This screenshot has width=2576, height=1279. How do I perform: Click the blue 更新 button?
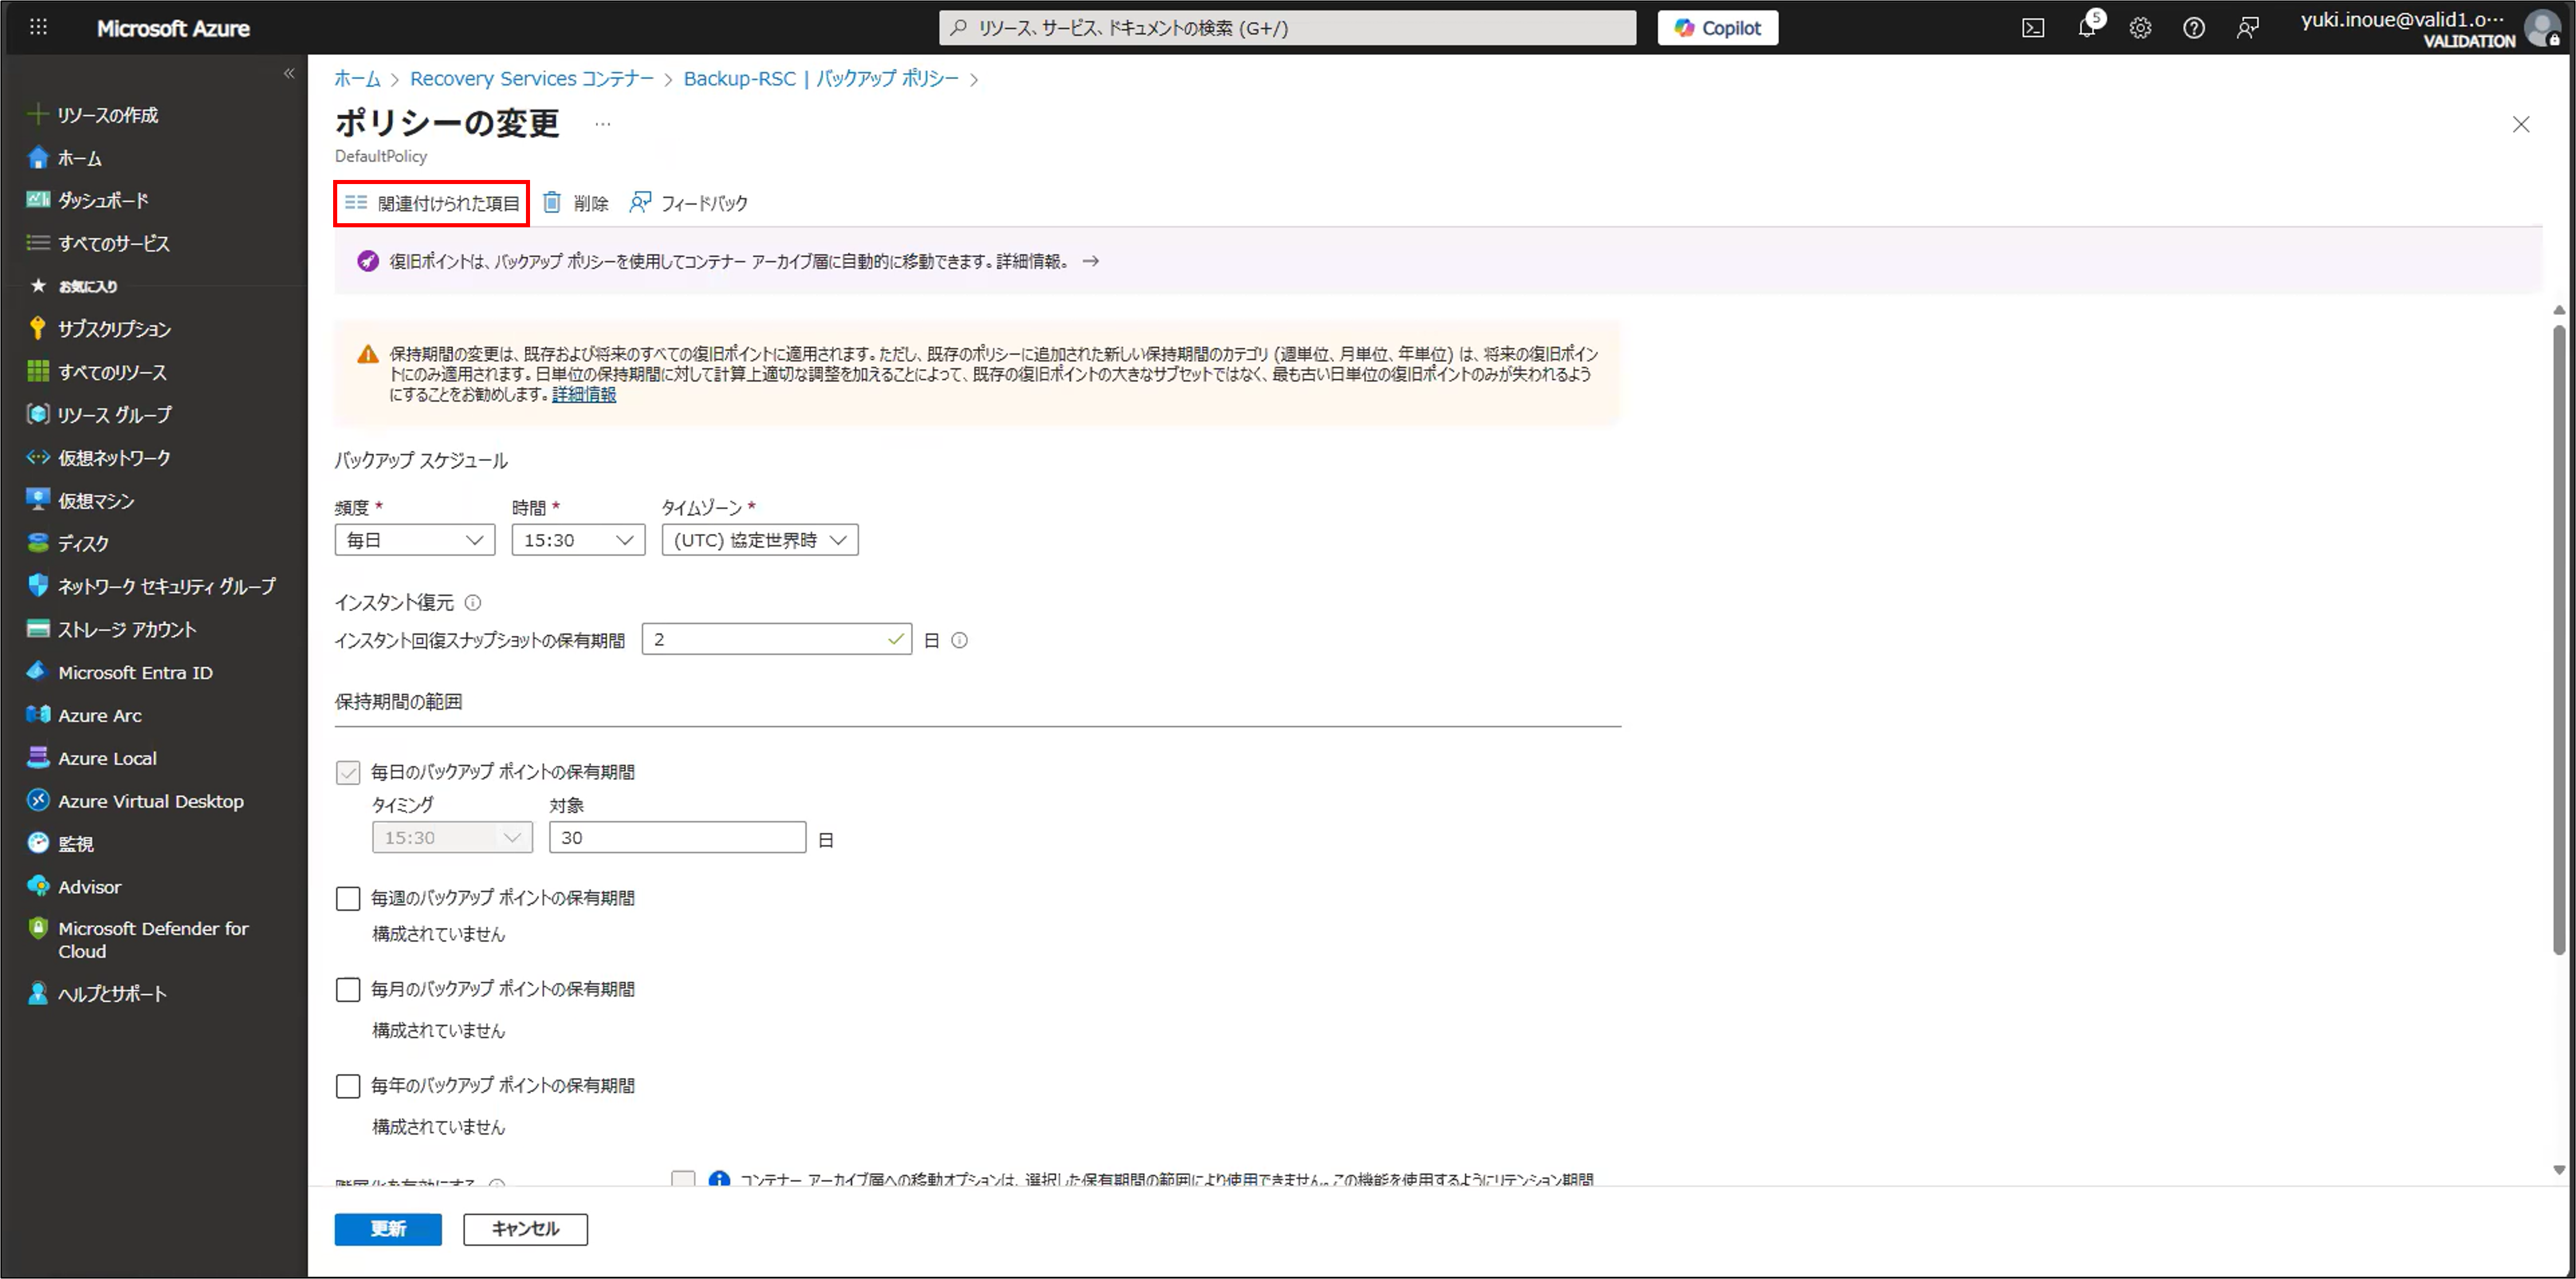click(x=388, y=1228)
